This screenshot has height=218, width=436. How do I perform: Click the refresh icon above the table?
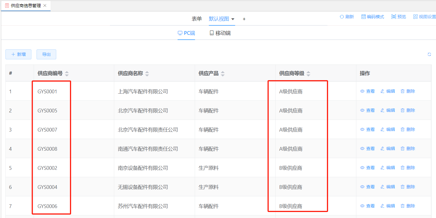(429, 54)
